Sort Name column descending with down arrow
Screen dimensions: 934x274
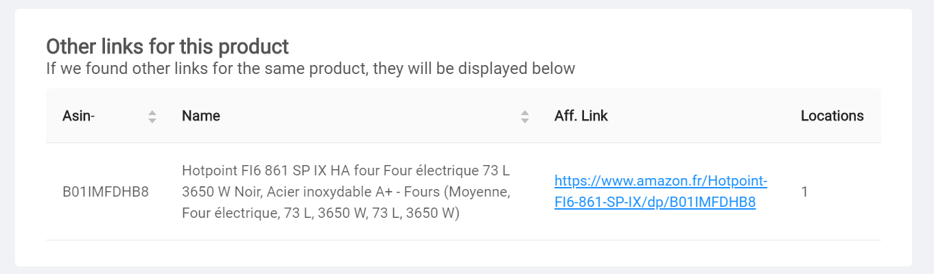525,121
